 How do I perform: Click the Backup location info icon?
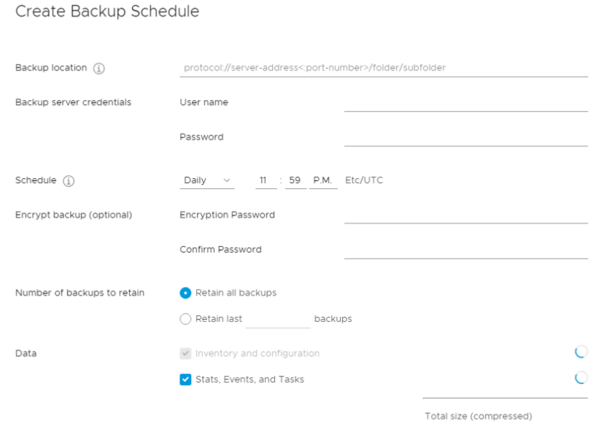point(98,68)
